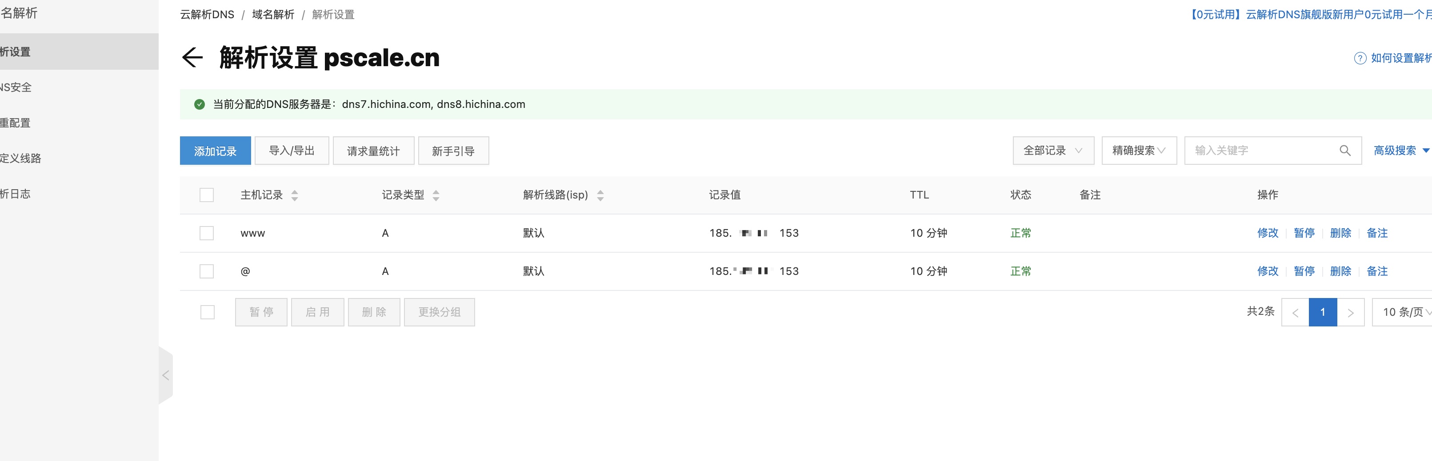This screenshot has height=461, width=1432.
Task: Click the 云解析DNS breadcrumb
Action: [x=207, y=15]
